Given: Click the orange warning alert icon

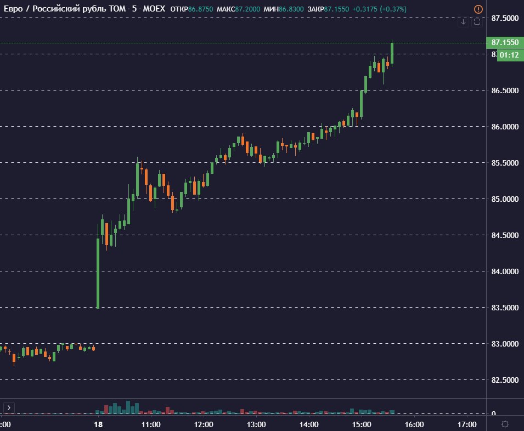Looking at the screenshot, I should coord(478,9).
